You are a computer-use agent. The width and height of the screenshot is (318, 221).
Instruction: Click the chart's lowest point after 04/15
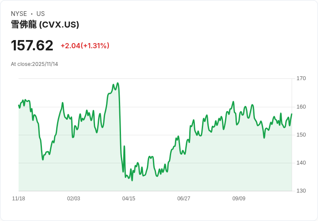coord(132,181)
